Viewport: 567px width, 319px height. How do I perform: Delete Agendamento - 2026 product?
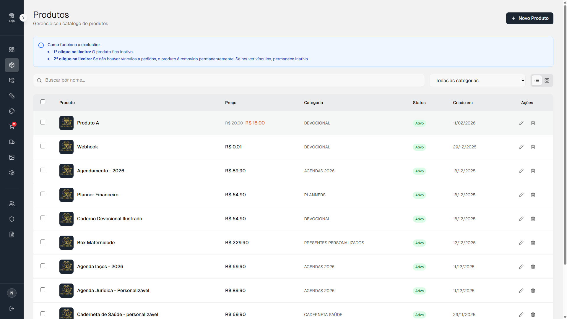coord(533,171)
